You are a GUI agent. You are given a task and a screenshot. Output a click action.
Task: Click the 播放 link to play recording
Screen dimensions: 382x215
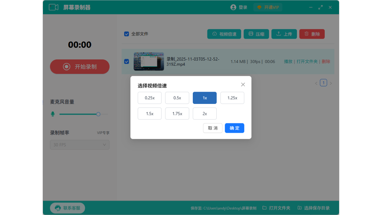pyautogui.click(x=288, y=61)
